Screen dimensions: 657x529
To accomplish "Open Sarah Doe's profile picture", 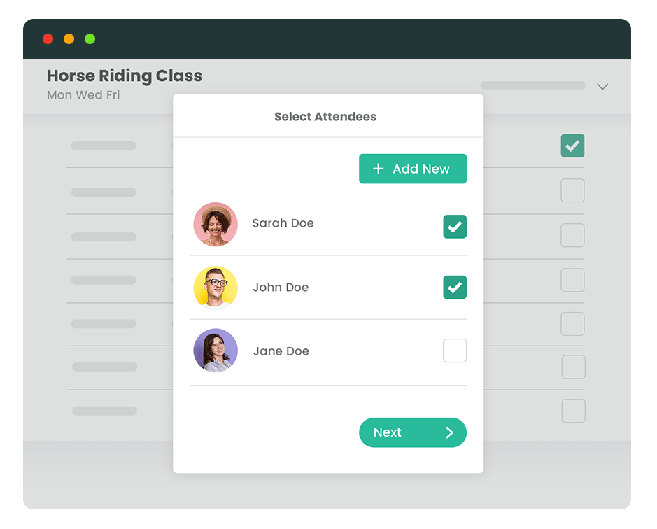I will tap(216, 224).
